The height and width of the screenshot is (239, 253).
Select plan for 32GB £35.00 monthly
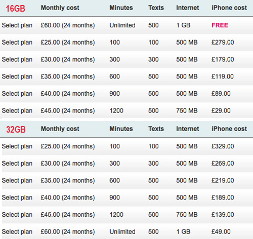coord(17,181)
